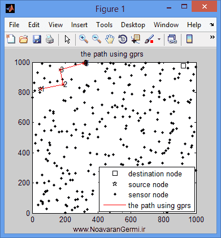This screenshot has width=221, height=238.
Task: Save the figure with the floppy disk icon
Action: point(37,40)
